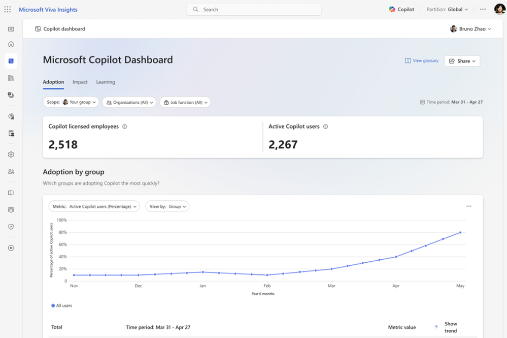Expand the Partition: Global dropdown
The height and width of the screenshot is (338, 507).
coord(447,9)
